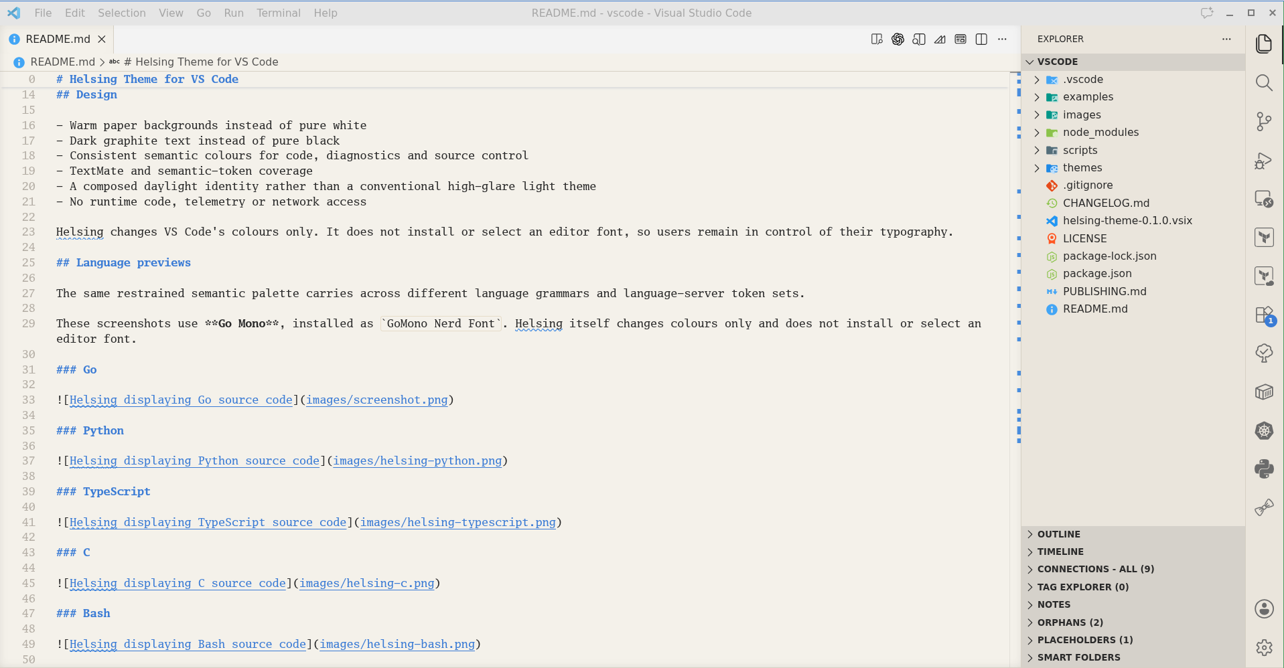The height and width of the screenshot is (668, 1284).
Task: Open the File menu
Action: [x=43, y=13]
